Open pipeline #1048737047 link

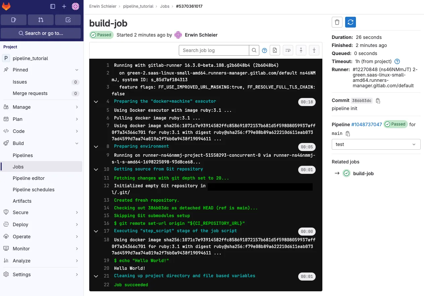(x=367, y=125)
